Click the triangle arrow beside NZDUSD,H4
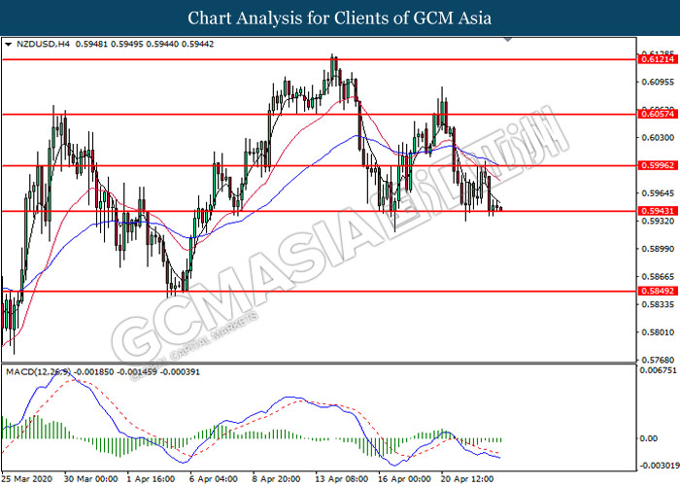The image size is (680, 486). coord(9,44)
